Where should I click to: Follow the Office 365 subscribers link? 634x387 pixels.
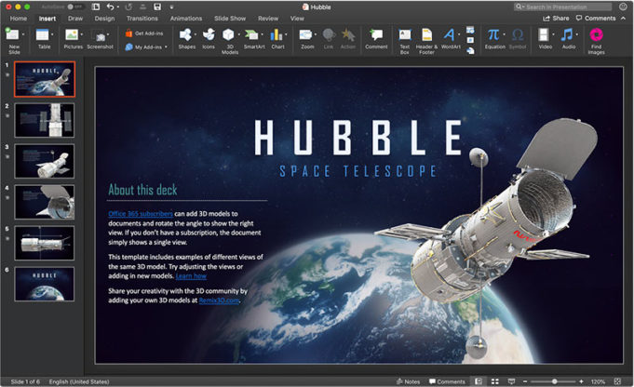[x=141, y=214]
